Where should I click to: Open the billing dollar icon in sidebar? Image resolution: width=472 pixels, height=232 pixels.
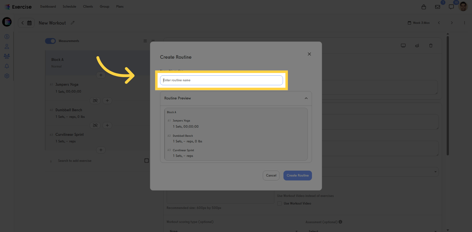pos(7,36)
